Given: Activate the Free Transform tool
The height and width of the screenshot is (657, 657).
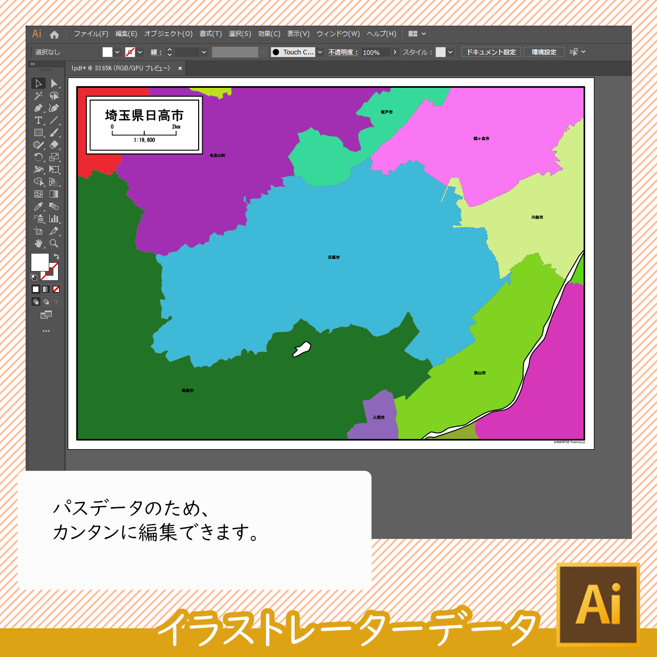Looking at the screenshot, I should pos(54,169).
